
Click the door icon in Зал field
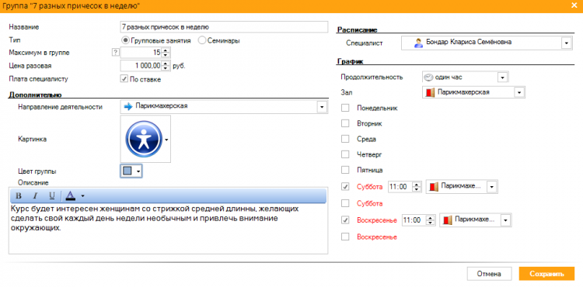(430, 92)
